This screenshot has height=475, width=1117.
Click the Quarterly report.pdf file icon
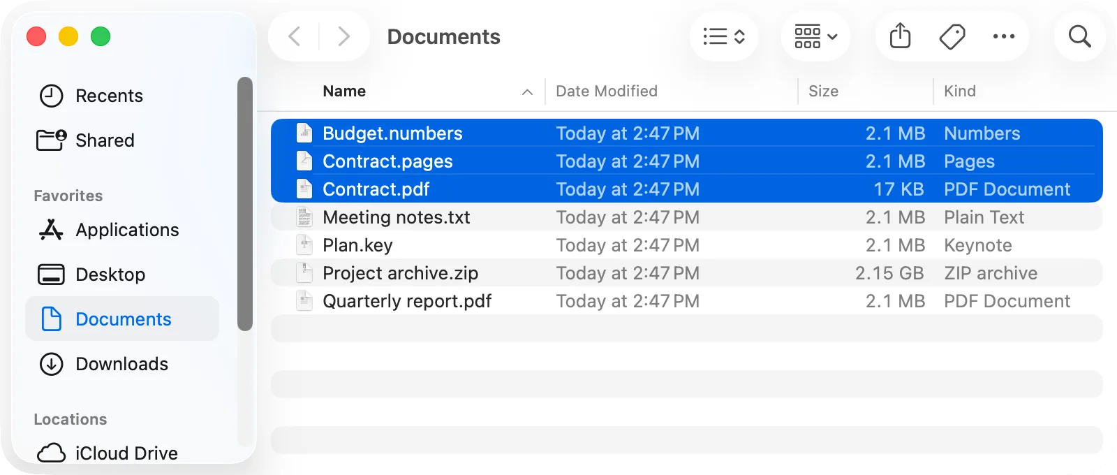tap(304, 301)
